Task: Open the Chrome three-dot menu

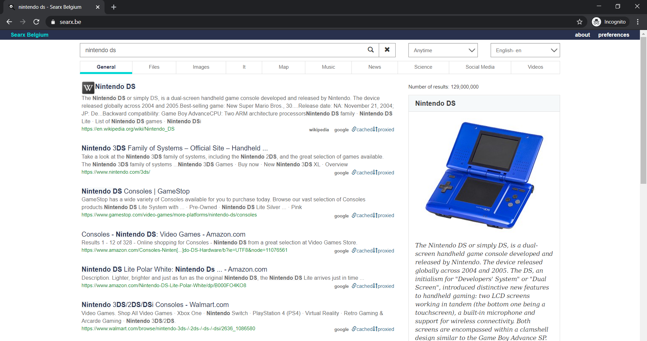Action: [x=638, y=22]
